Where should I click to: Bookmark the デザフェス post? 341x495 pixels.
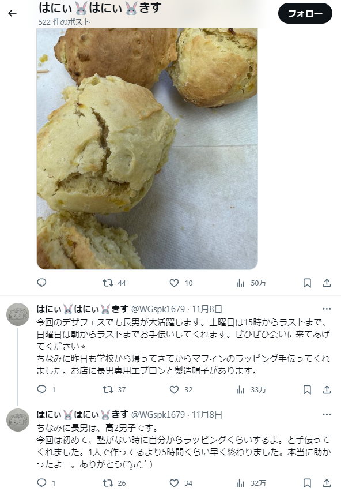click(307, 389)
